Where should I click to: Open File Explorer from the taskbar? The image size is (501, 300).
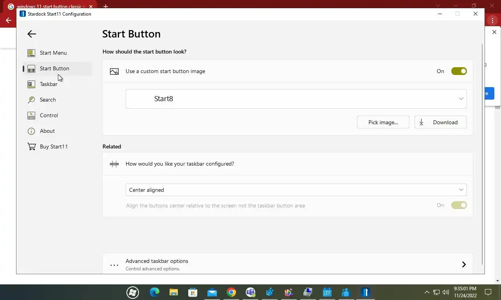174,292
